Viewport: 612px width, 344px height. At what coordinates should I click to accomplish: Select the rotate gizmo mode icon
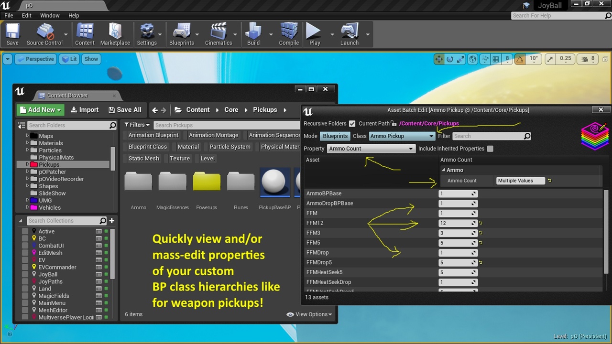[449, 59]
